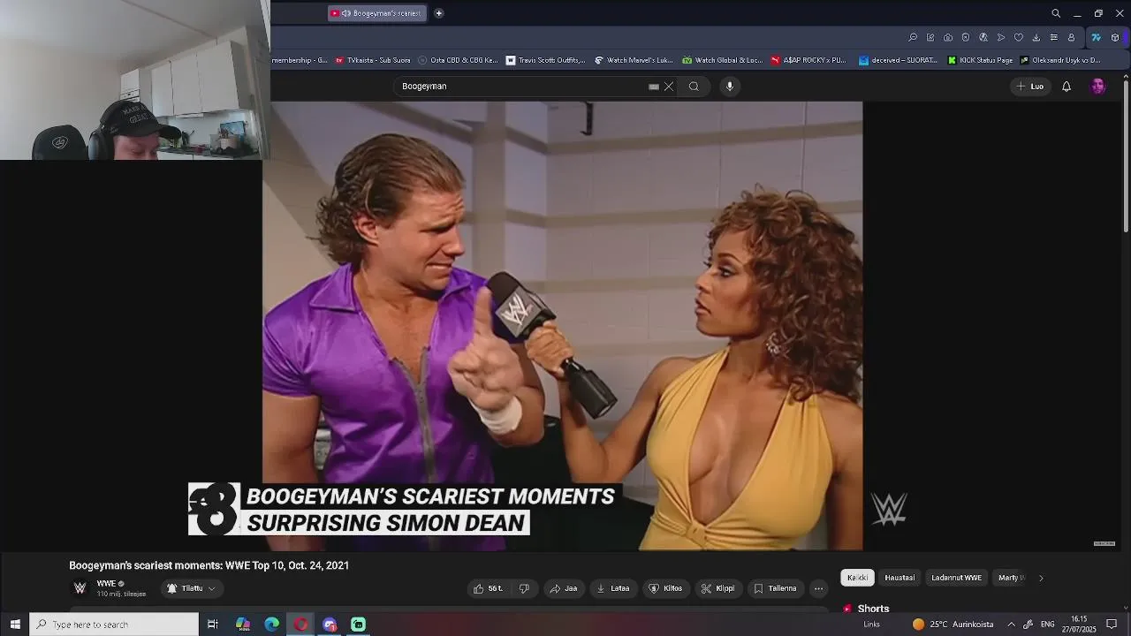Screen dimensions: 1131x636
Task: Open the browser profile account icon
Action: tap(1071, 37)
